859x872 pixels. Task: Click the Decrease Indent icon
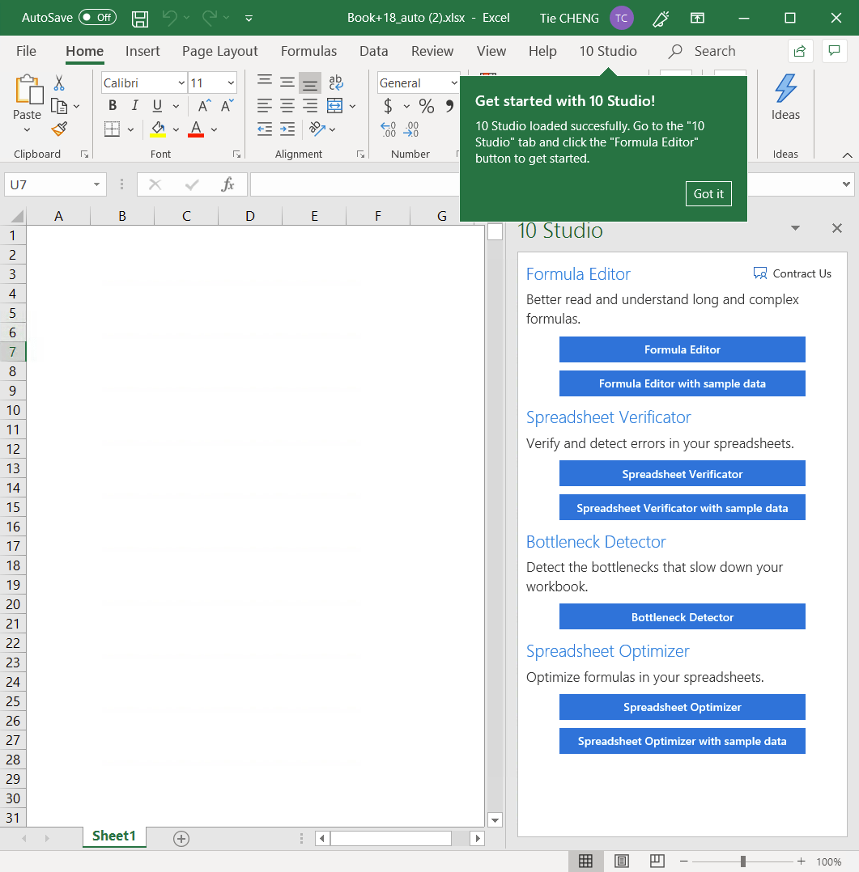pos(265,129)
